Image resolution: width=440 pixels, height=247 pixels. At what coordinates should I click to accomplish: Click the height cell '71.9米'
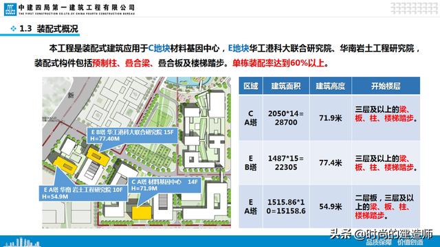point(330,118)
